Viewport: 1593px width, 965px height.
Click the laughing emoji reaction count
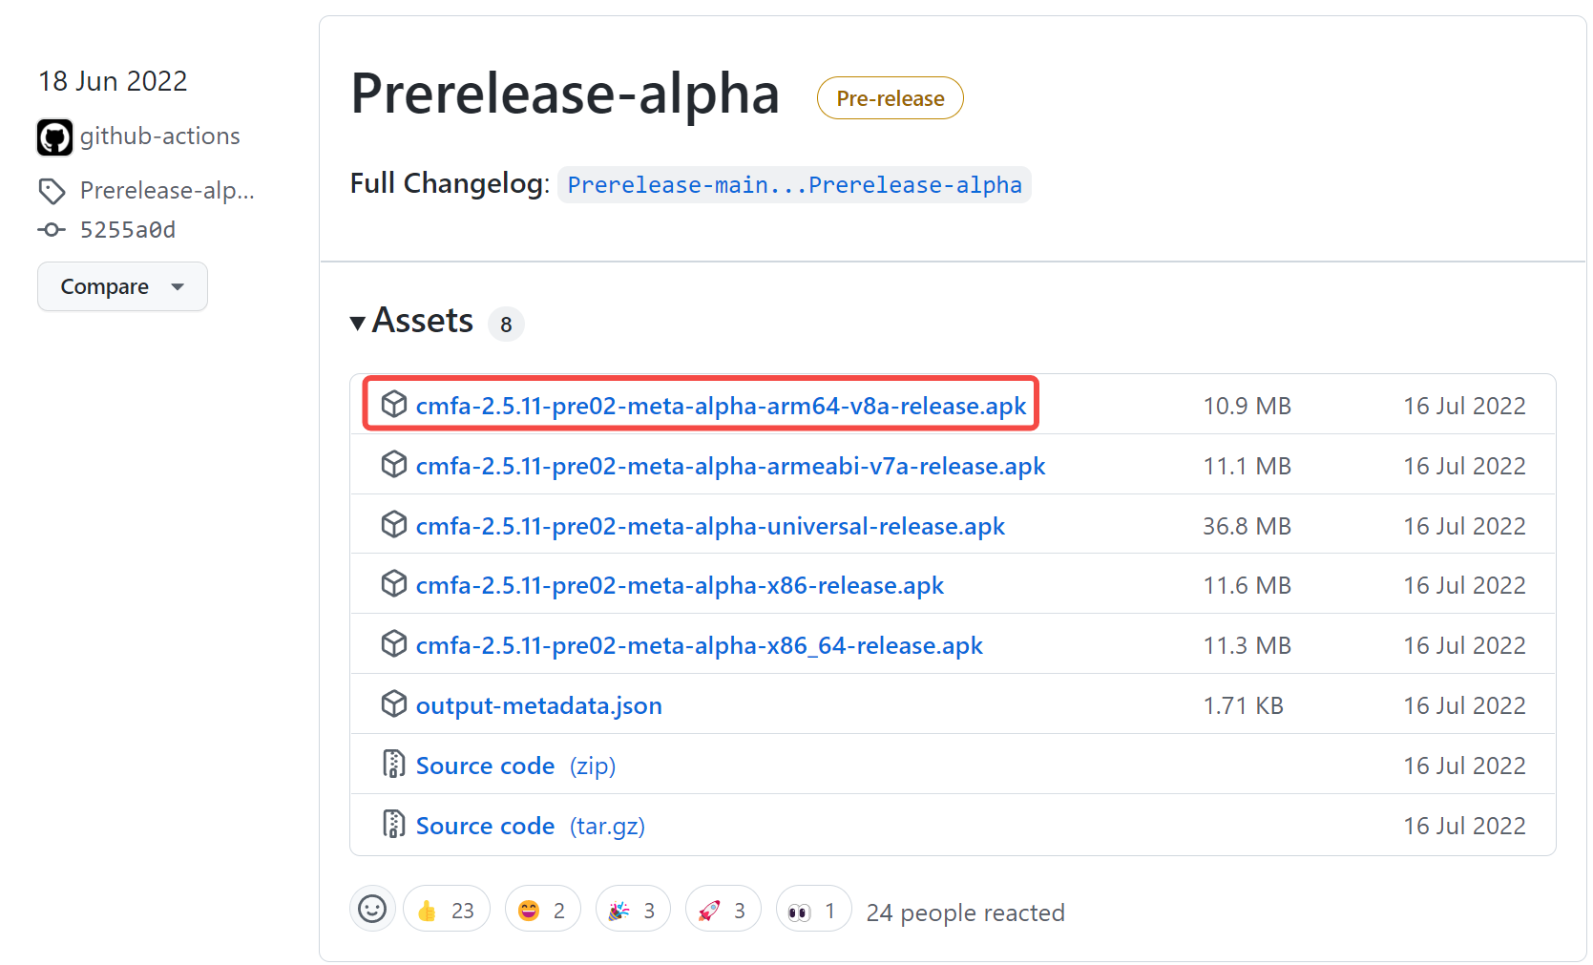click(x=542, y=910)
